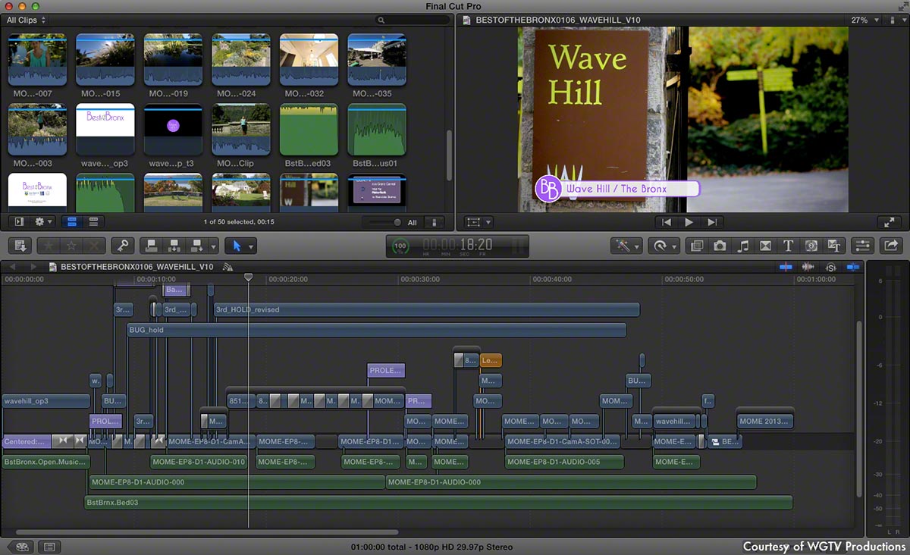Image resolution: width=910 pixels, height=555 pixels.
Task: Show the Effects browser icon
Action: pyautogui.click(x=696, y=246)
